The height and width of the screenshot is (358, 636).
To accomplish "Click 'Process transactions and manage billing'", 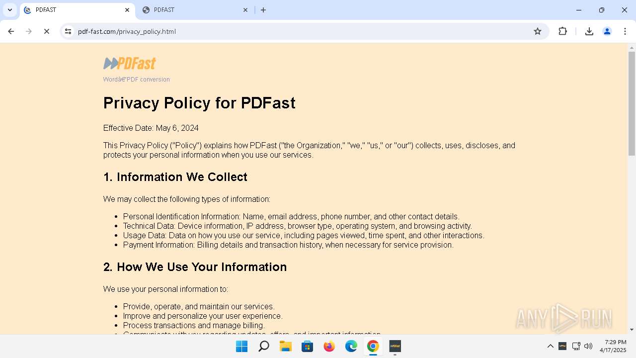I will click(194, 326).
